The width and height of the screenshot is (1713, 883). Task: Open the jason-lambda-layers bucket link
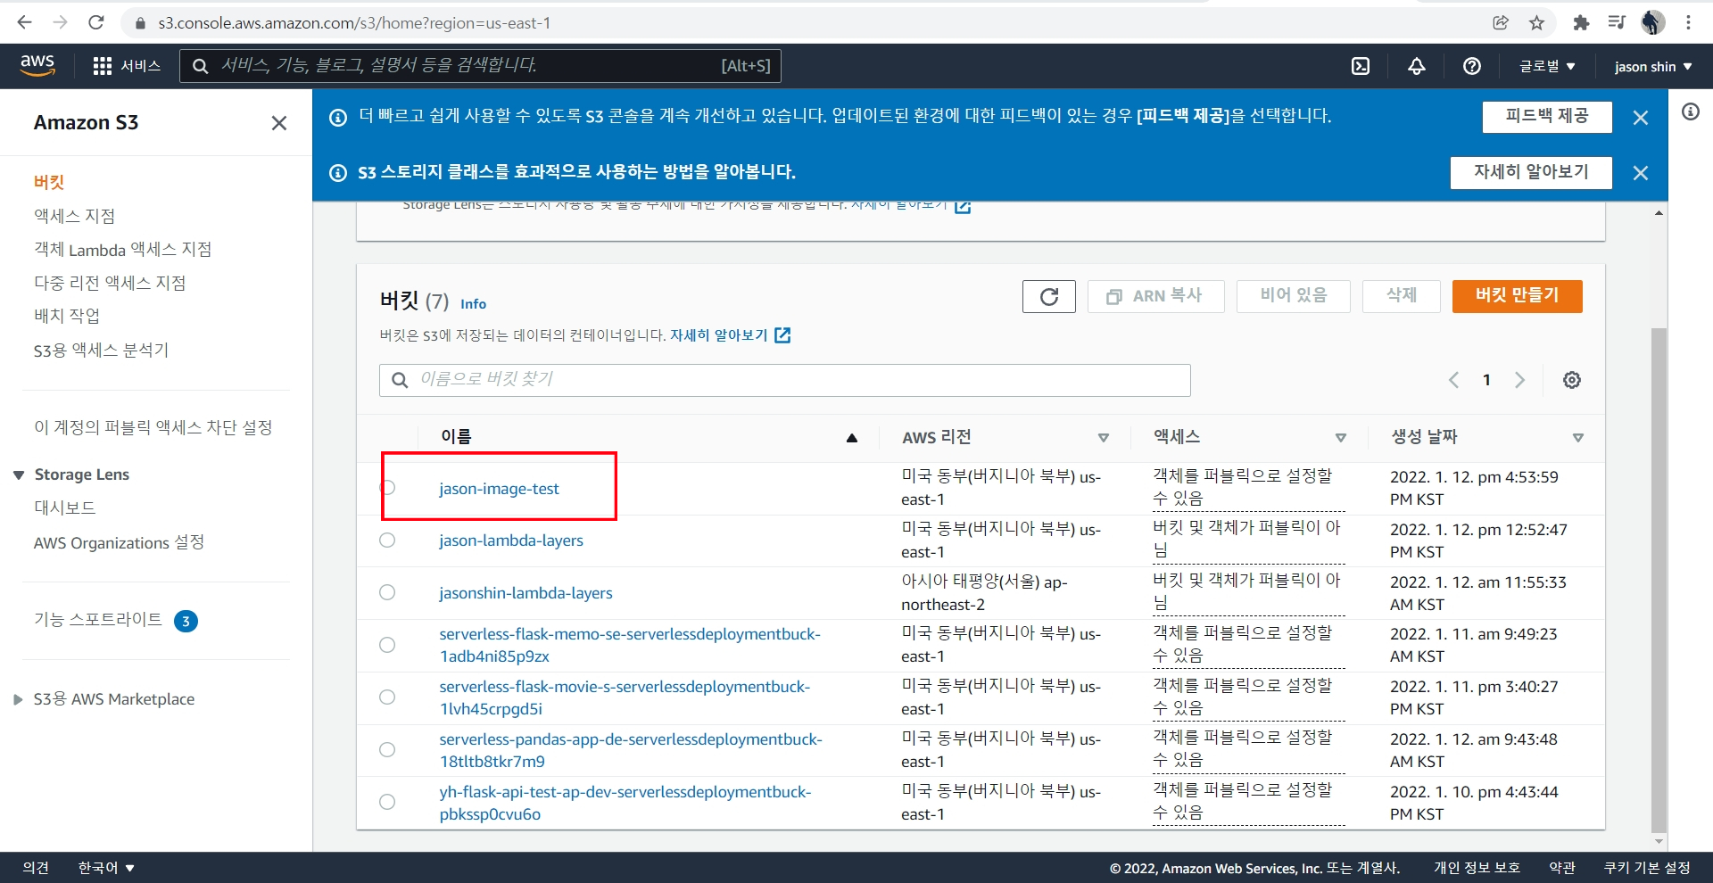511,541
